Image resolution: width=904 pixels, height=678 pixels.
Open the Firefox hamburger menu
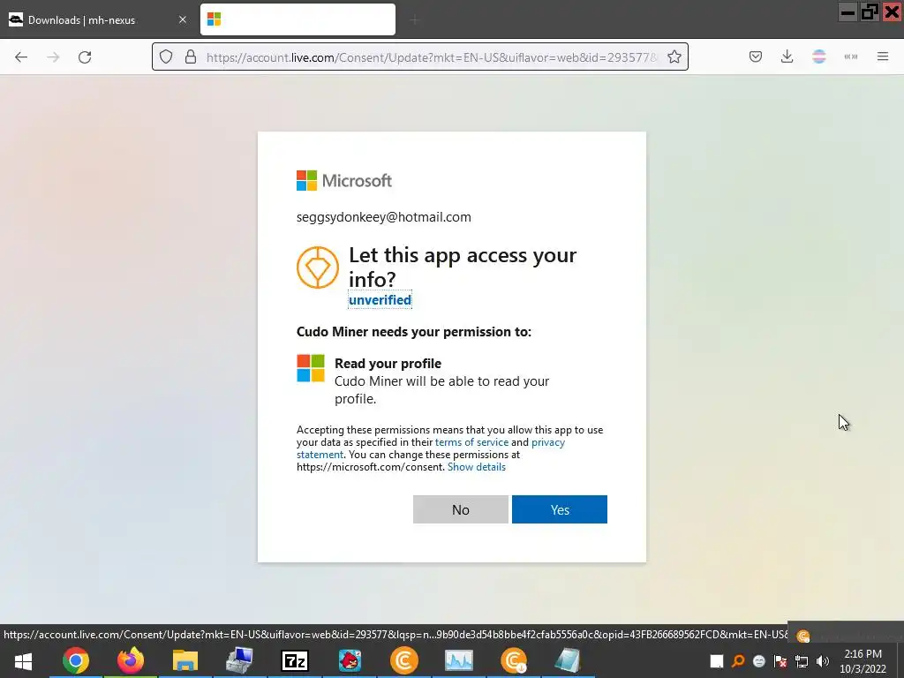(x=883, y=56)
